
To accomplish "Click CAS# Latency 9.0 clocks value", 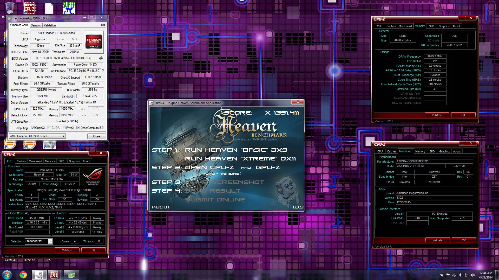I will point(435,66).
